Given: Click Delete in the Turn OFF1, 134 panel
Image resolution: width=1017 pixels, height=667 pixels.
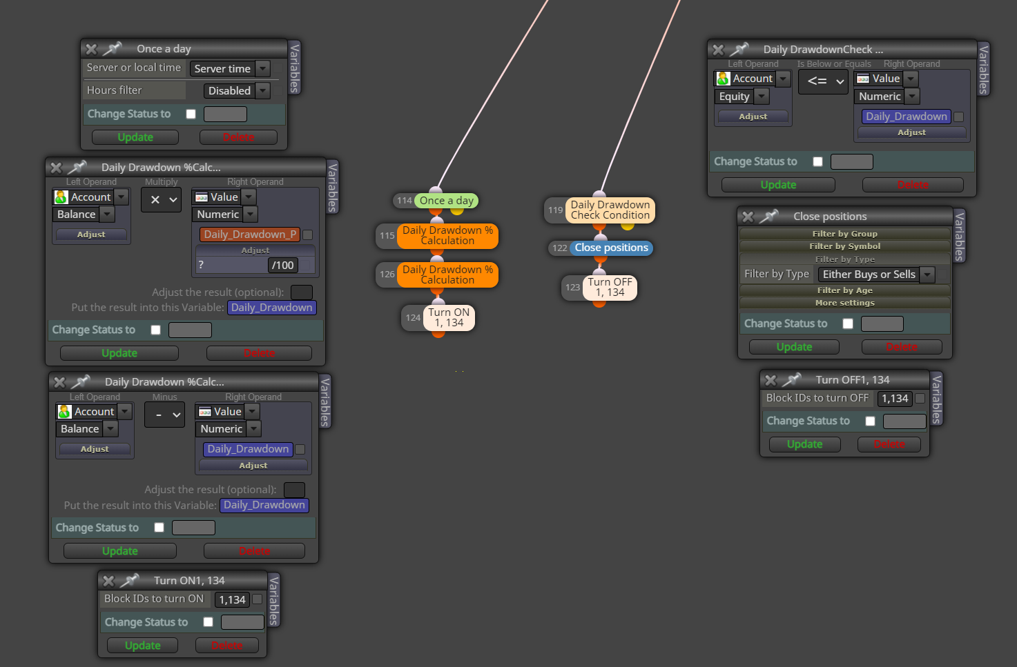Looking at the screenshot, I should pos(889,444).
